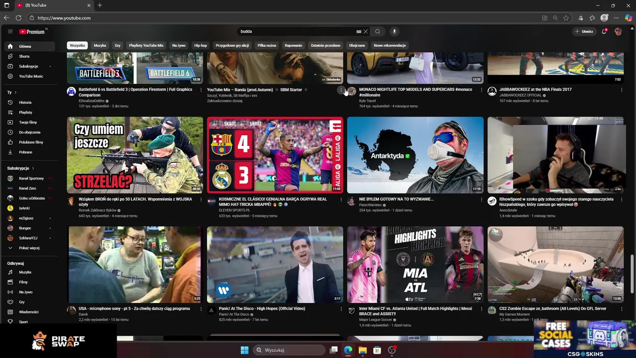The height and width of the screenshot is (358, 636).
Task: Select the Wszystko filter chip
Action: point(78,45)
